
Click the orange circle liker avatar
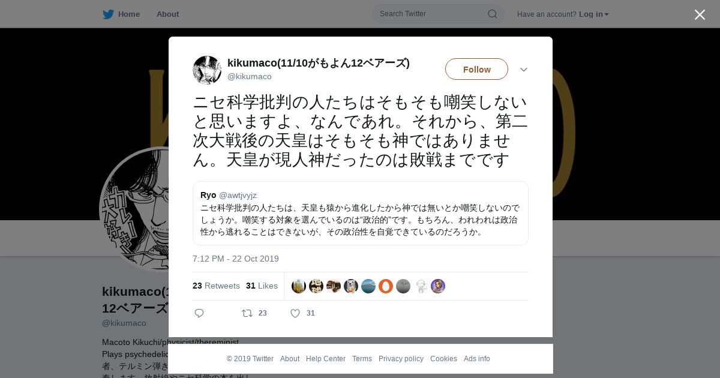[x=386, y=286]
